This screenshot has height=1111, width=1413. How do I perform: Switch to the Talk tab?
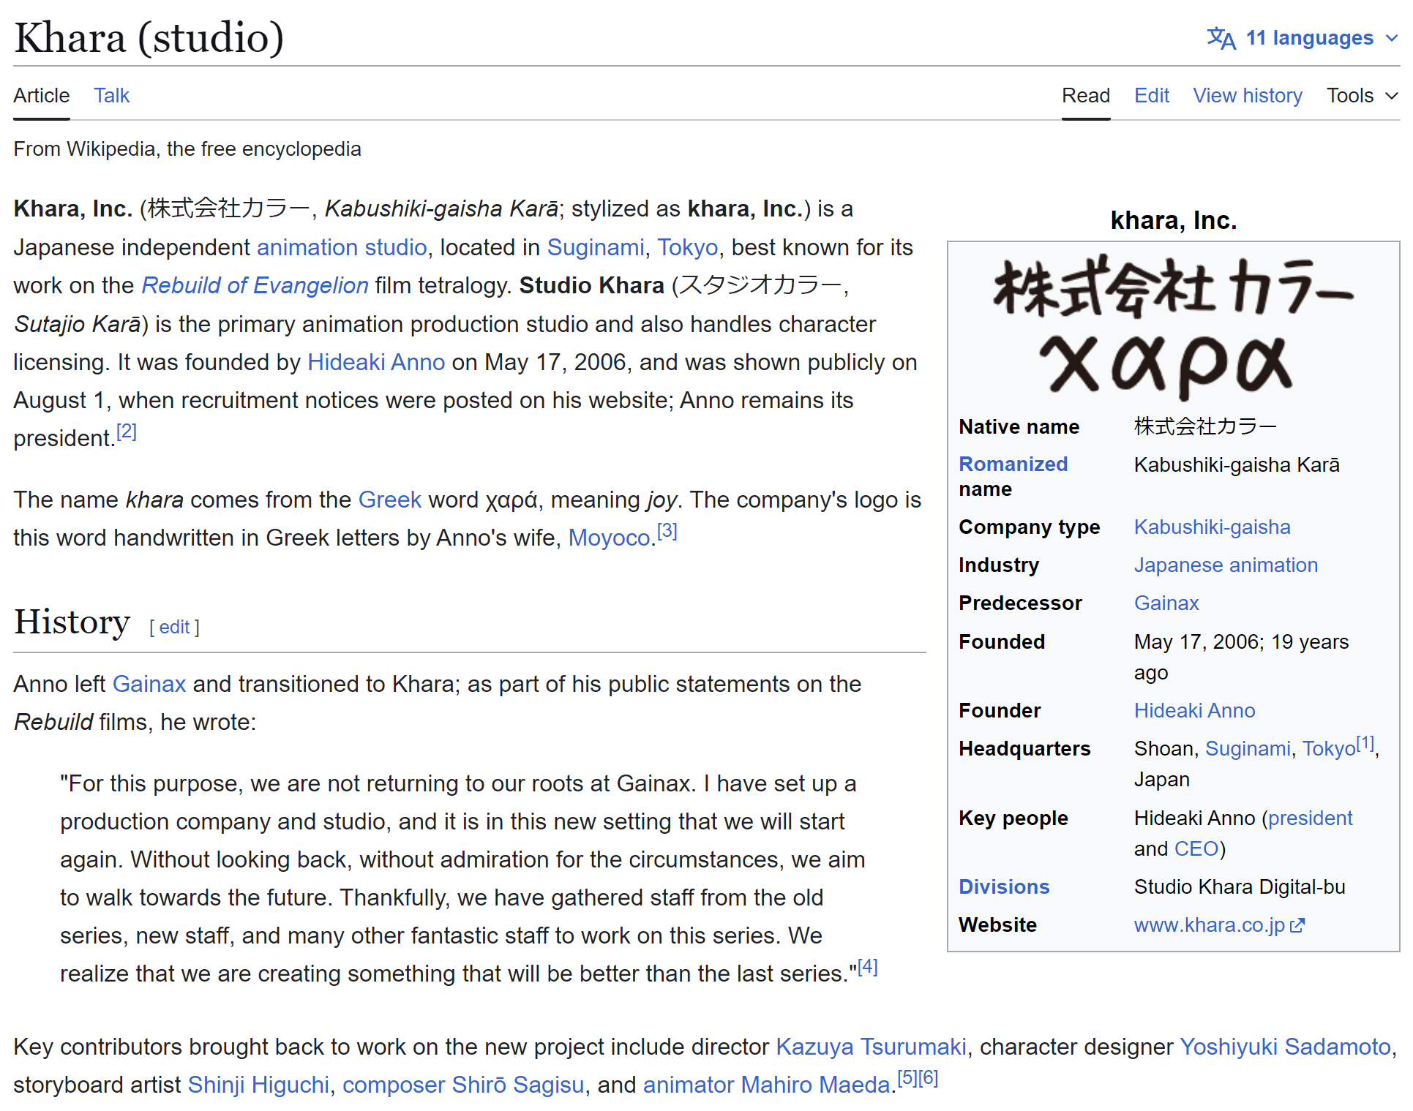point(111,96)
